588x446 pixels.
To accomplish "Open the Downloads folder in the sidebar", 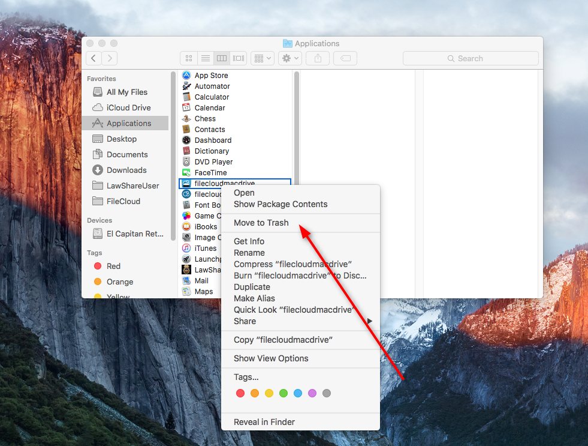I will 126,170.
